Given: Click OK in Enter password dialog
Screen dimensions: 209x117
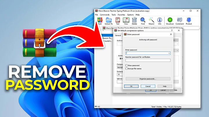Looking at the screenshot, I should pos(131,86).
